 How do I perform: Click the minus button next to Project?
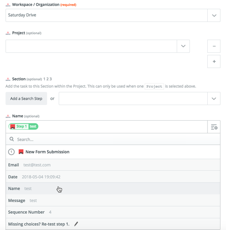tap(214, 46)
